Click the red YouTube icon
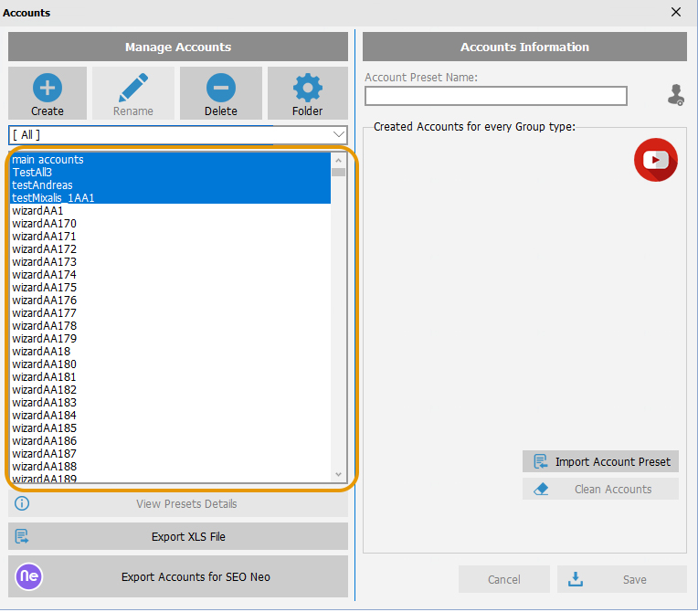 (655, 160)
